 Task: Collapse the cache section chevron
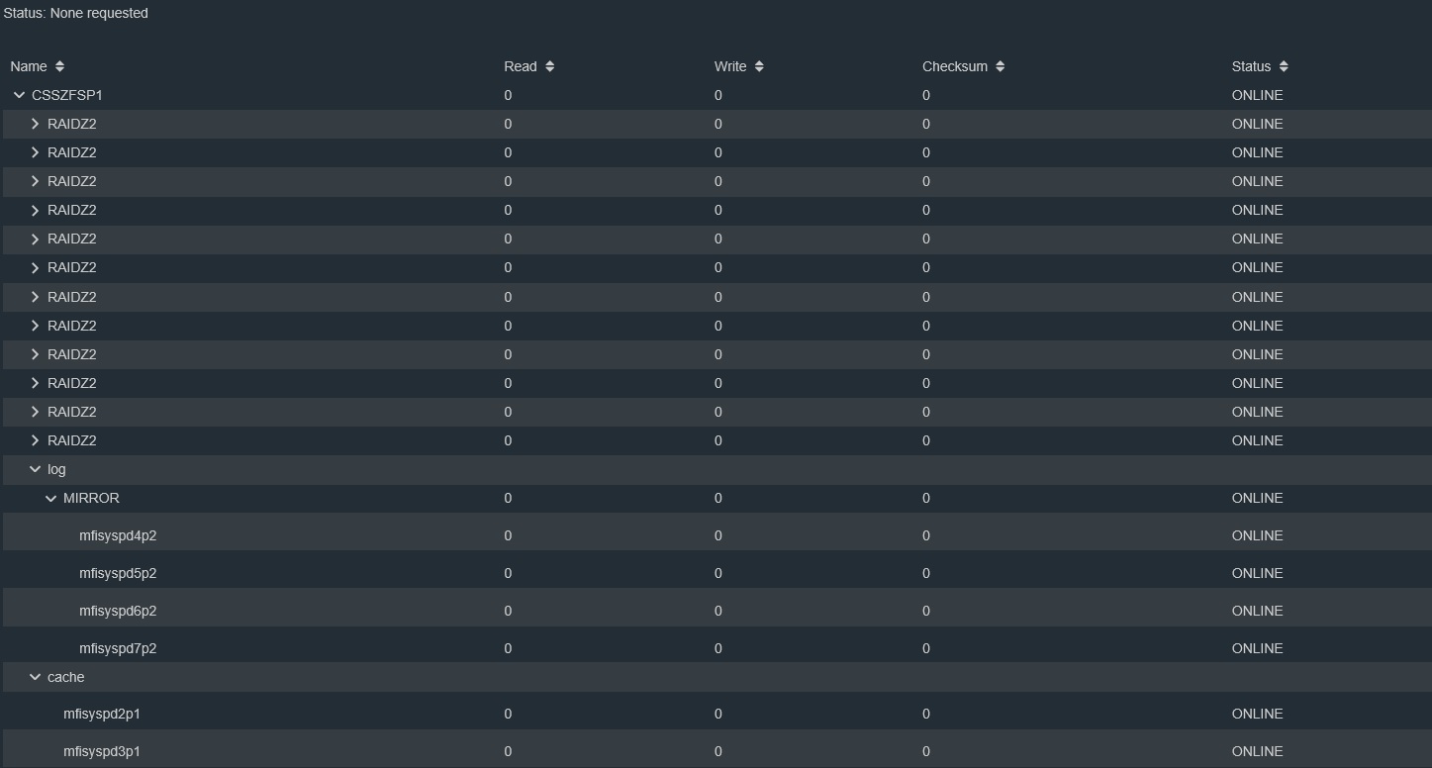[35, 677]
